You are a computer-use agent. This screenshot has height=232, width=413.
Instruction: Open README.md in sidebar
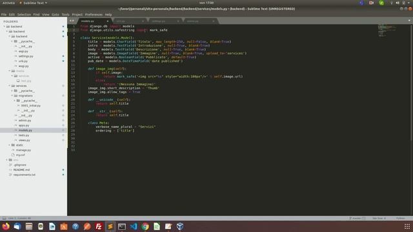coord(21,170)
